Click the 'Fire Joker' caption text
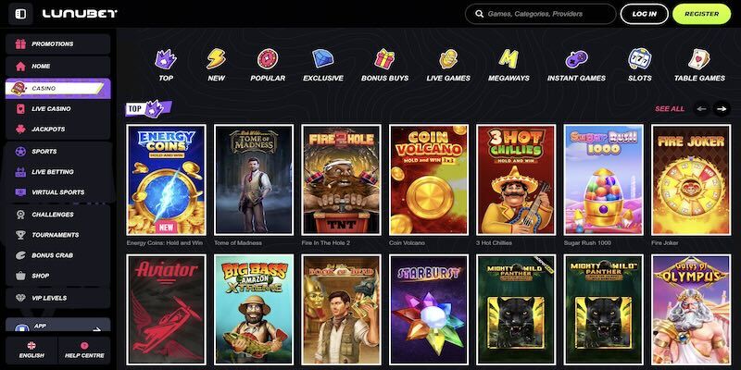The width and height of the screenshot is (741, 370). coord(665,243)
